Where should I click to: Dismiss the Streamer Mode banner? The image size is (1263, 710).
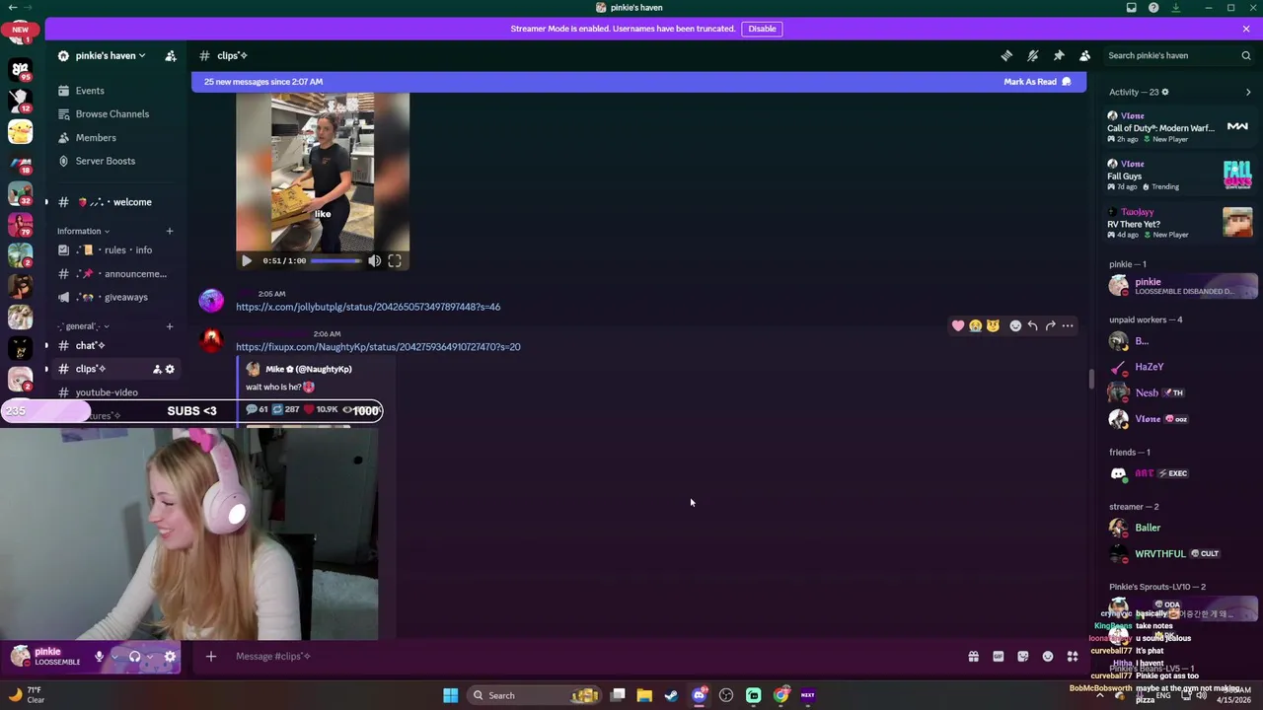[x=1246, y=29]
